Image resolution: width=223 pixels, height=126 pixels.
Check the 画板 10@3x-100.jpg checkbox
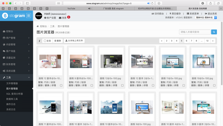click(x=214, y=85)
